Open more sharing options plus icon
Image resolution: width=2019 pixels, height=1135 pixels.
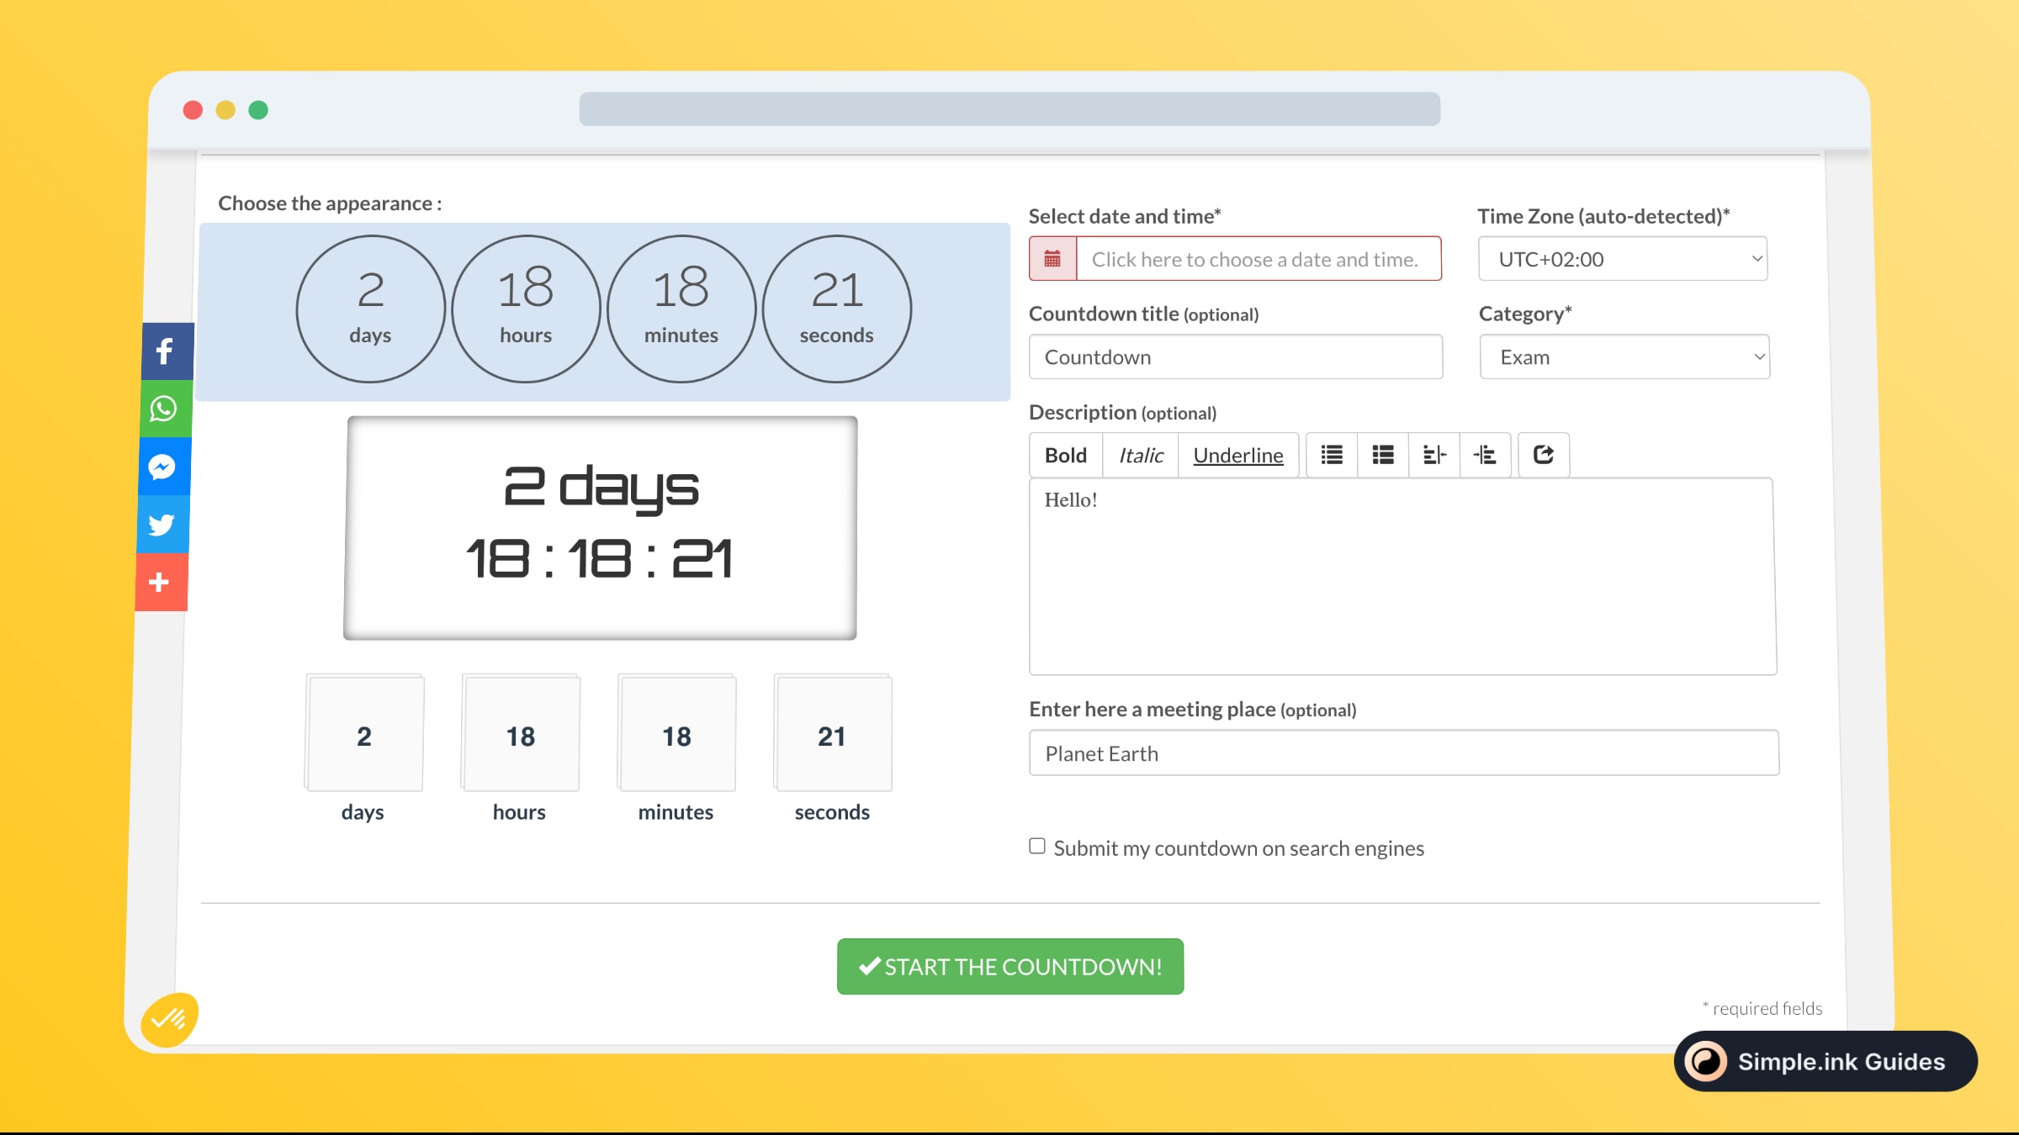point(160,582)
